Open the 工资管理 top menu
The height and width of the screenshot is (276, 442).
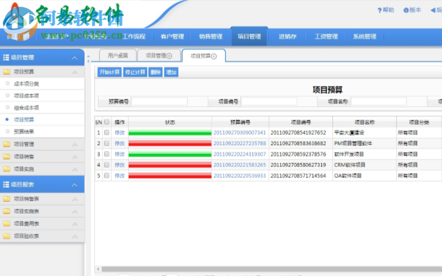(326, 37)
